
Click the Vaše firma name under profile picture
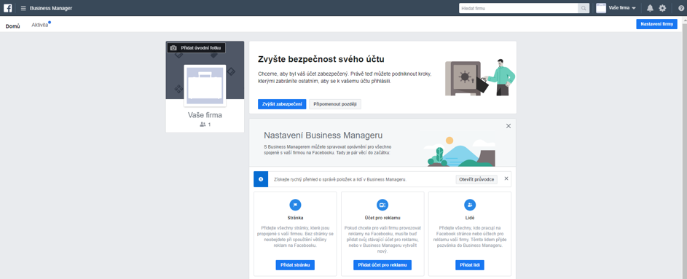click(205, 116)
